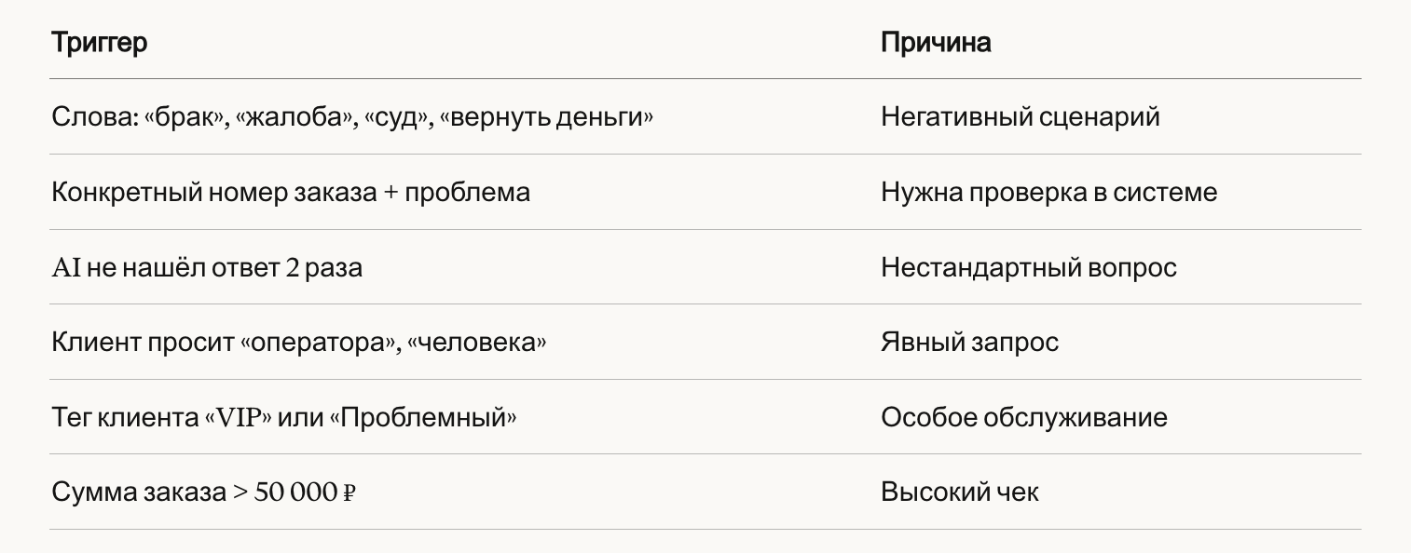
Task: Click the «Особое обслуживание» cell
Action: tap(1024, 417)
